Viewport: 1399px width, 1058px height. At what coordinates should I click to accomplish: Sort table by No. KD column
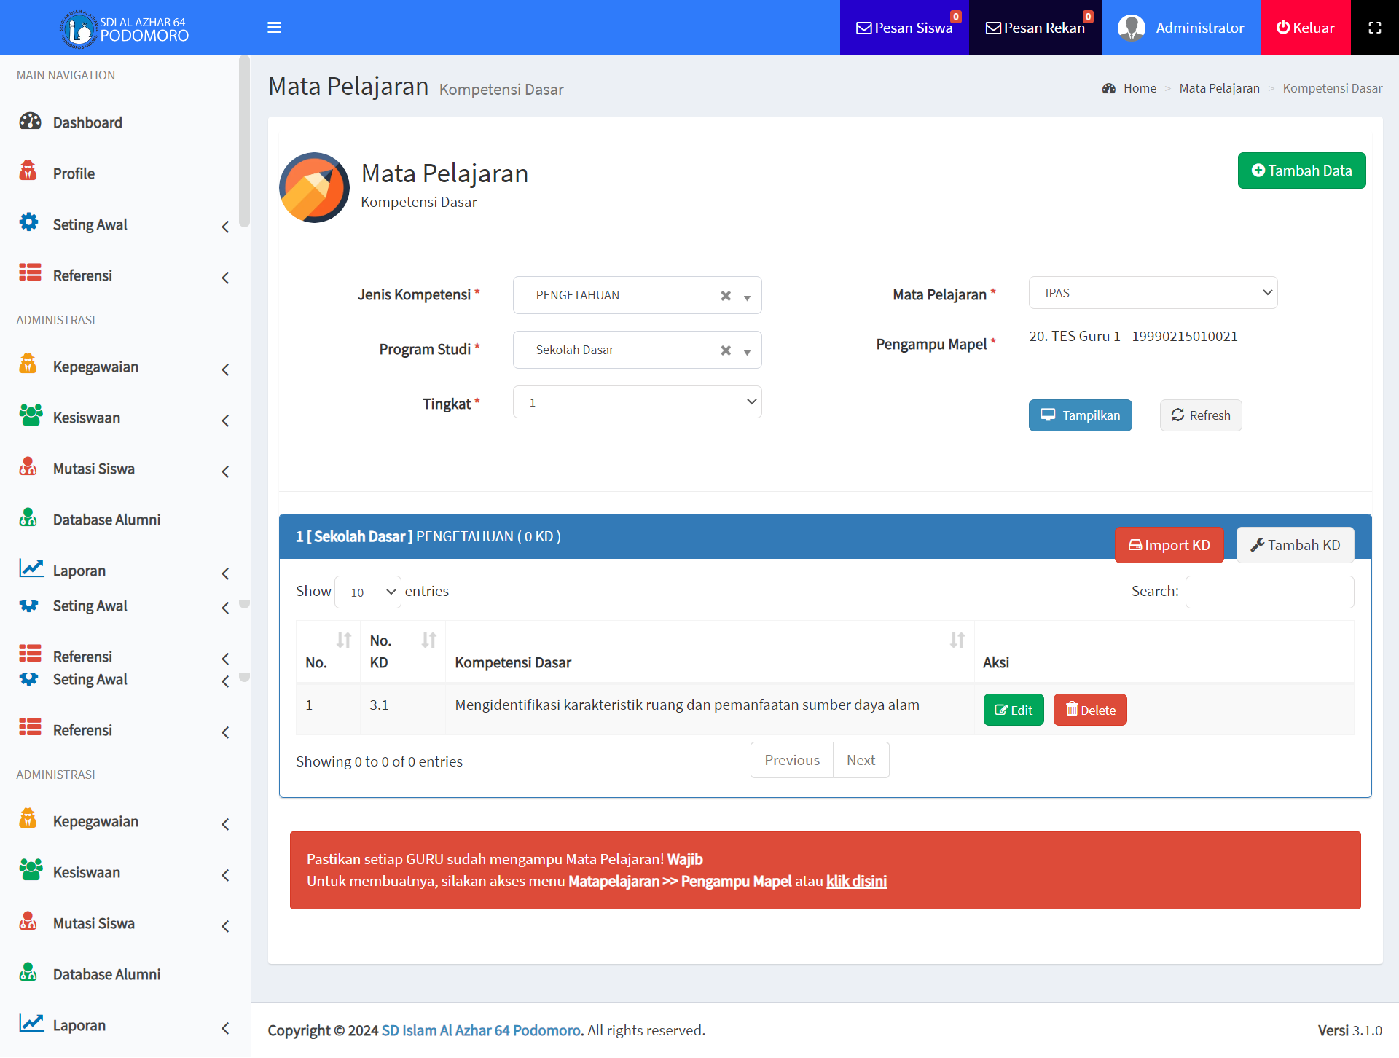click(428, 640)
